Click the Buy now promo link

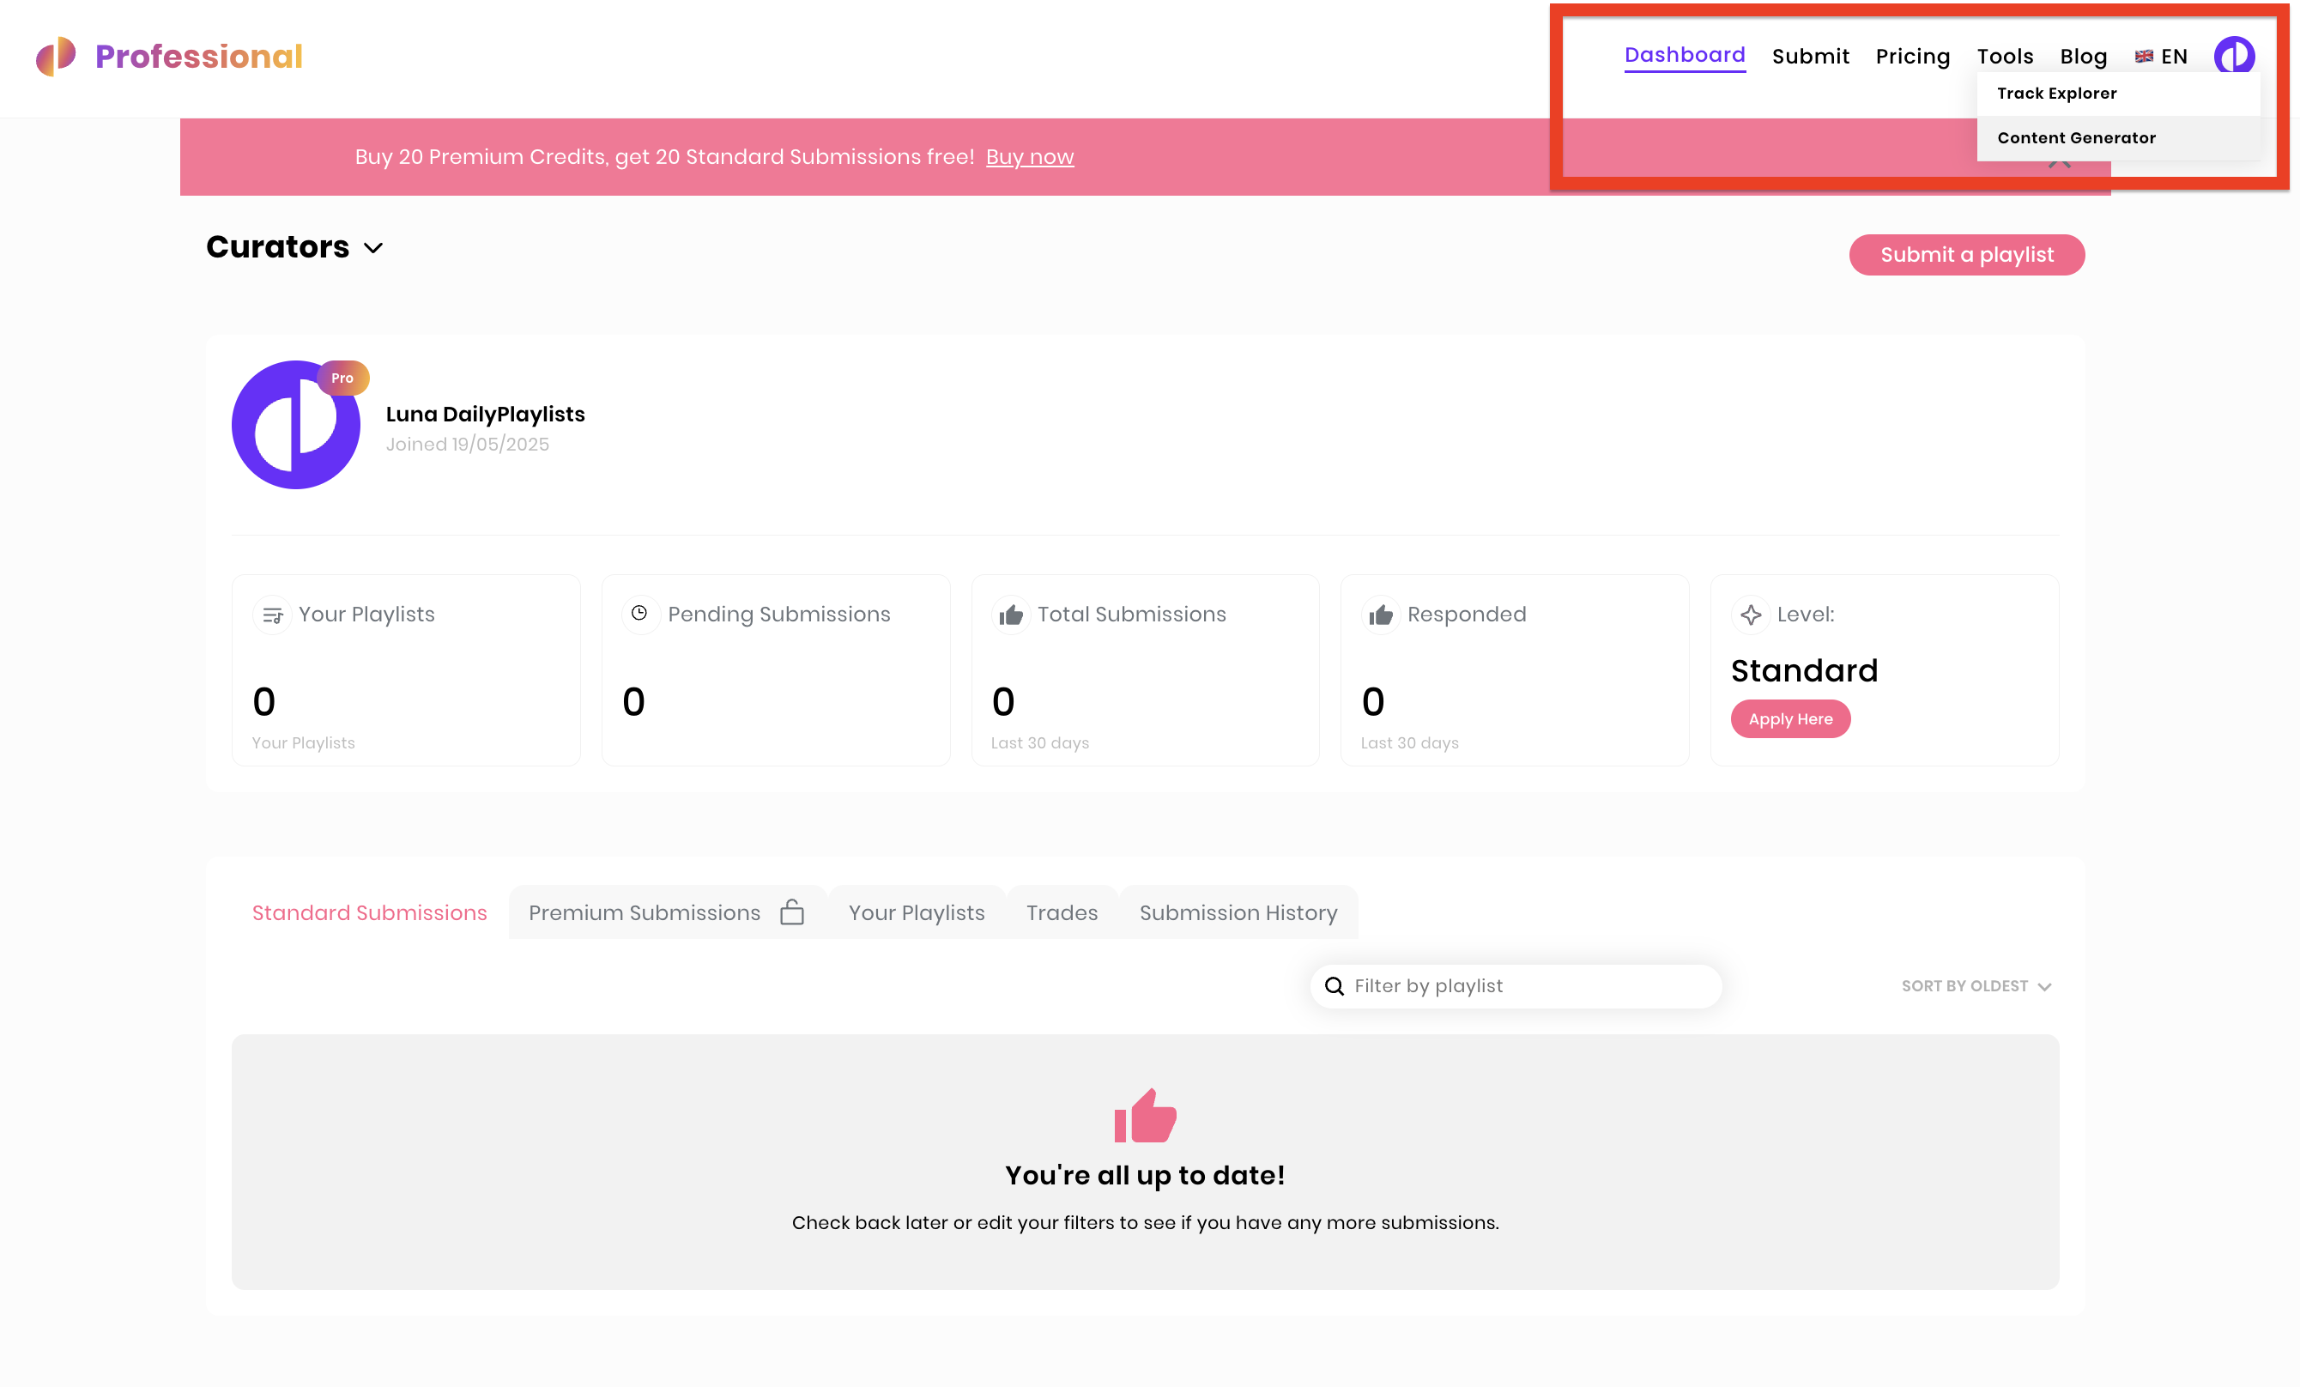pyautogui.click(x=1029, y=157)
